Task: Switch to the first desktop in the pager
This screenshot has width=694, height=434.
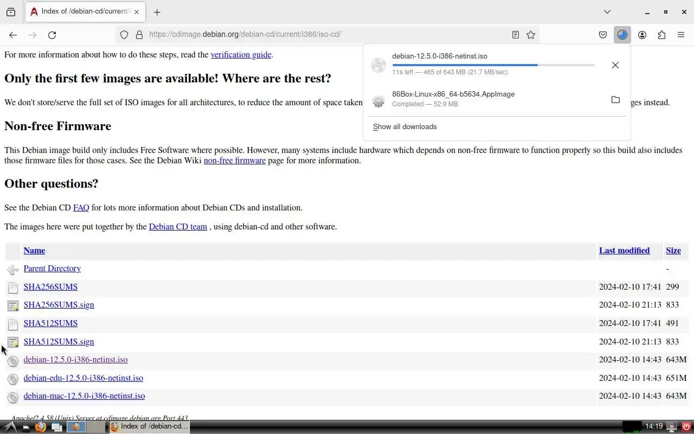Action: [76, 427]
